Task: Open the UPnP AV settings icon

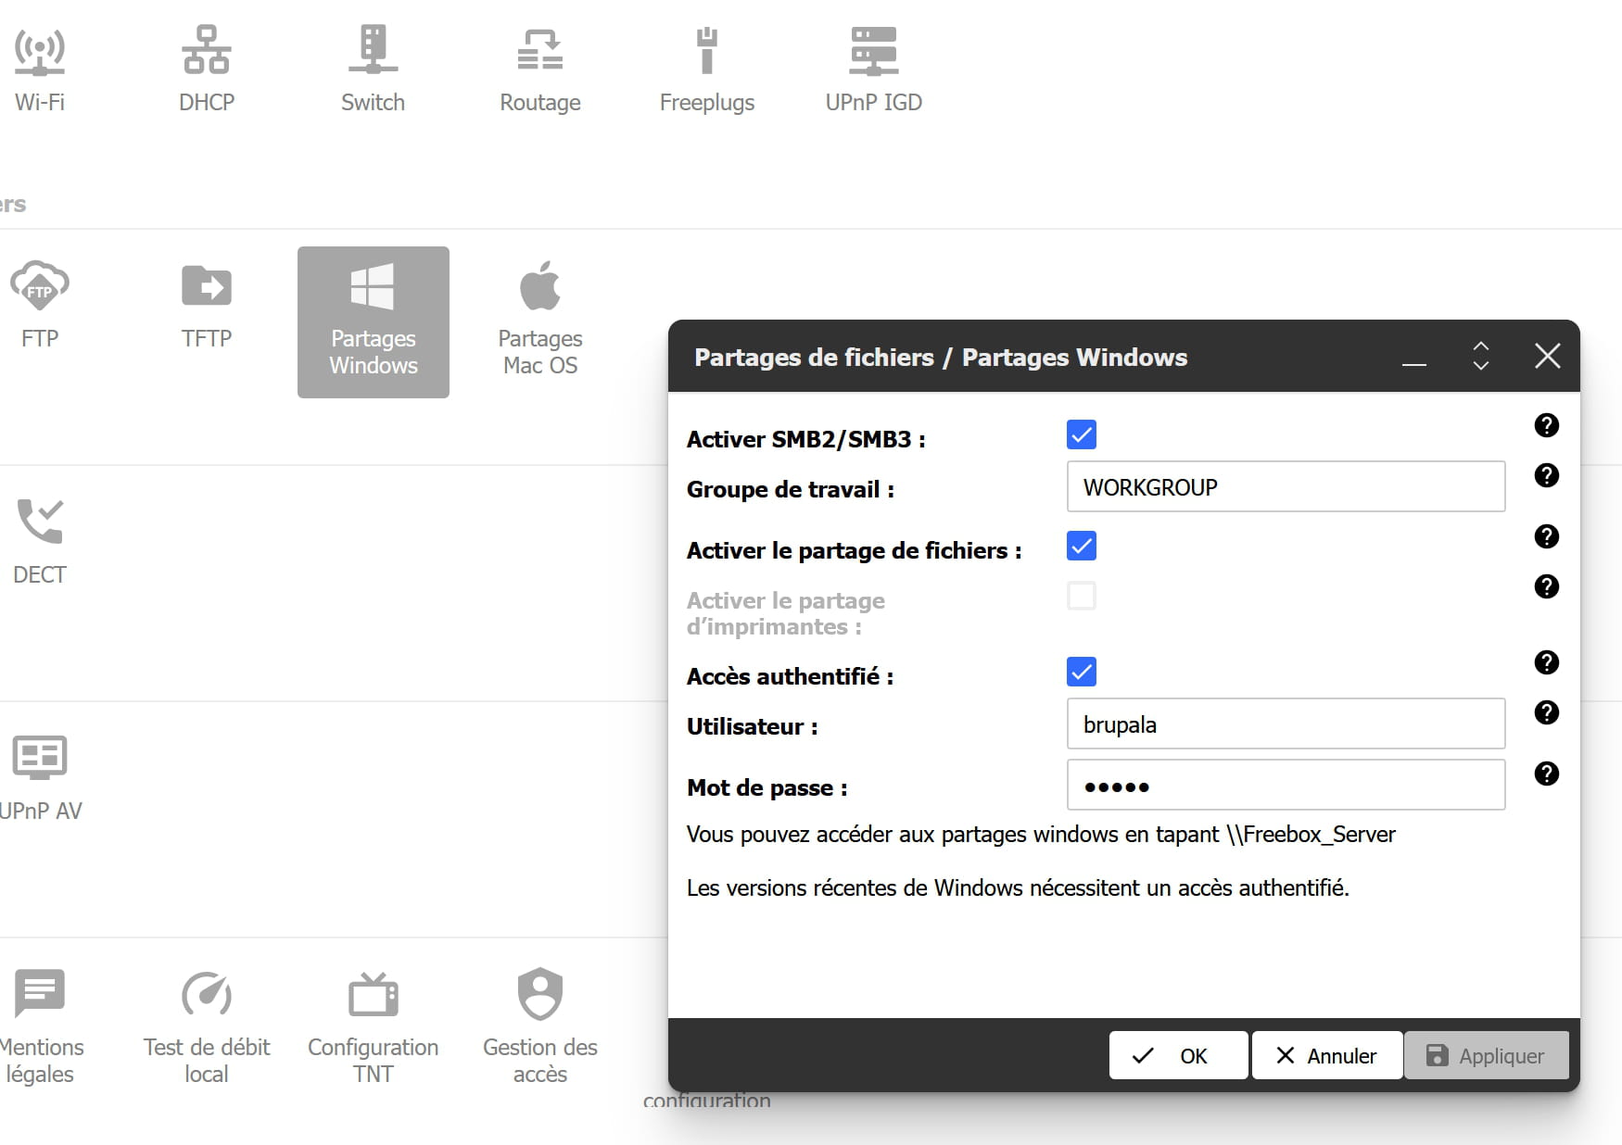Action: click(x=40, y=778)
